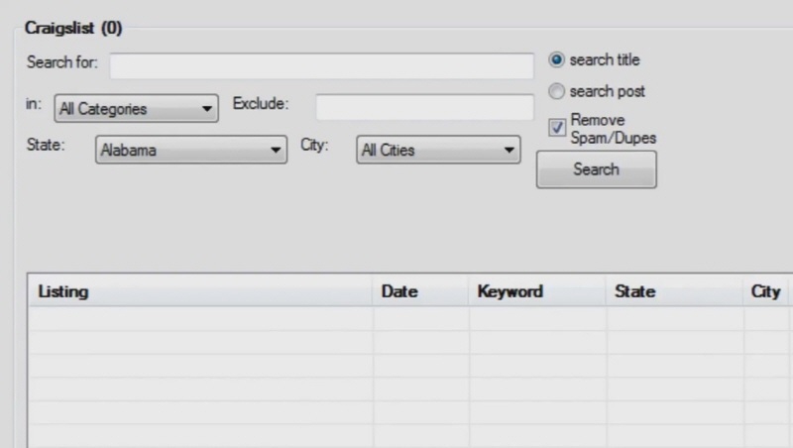The height and width of the screenshot is (448, 793).
Task: Click the 'City:' label
Action: pos(314,145)
